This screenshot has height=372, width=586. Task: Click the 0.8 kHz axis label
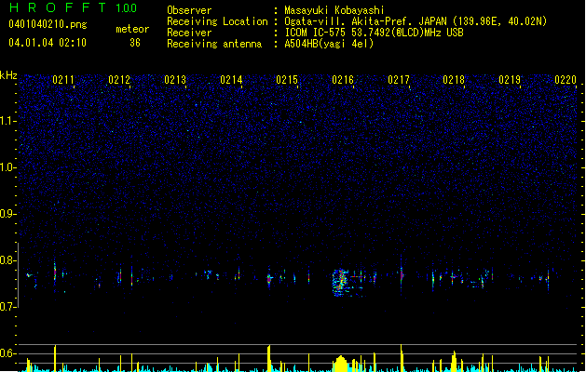7,260
